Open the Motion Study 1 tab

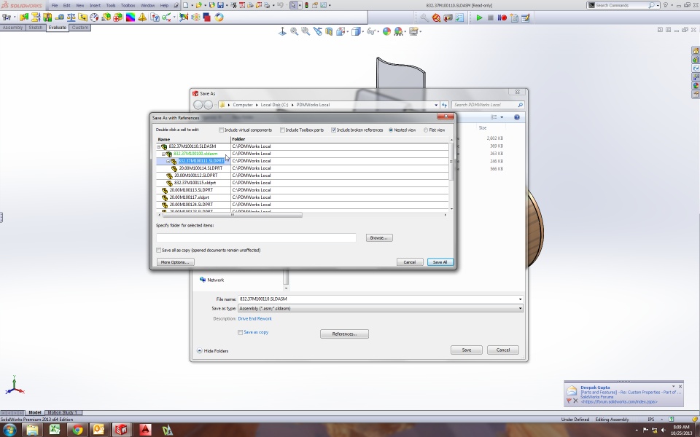coord(63,412)
